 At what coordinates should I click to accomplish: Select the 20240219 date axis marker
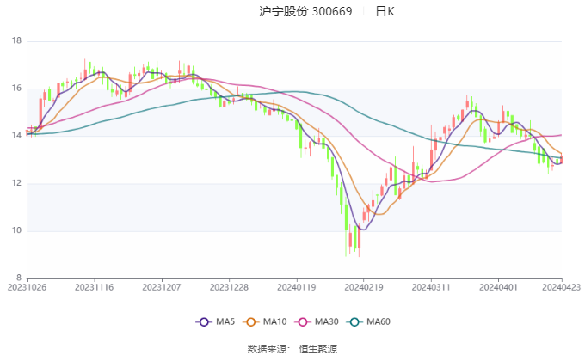(363, 287)
